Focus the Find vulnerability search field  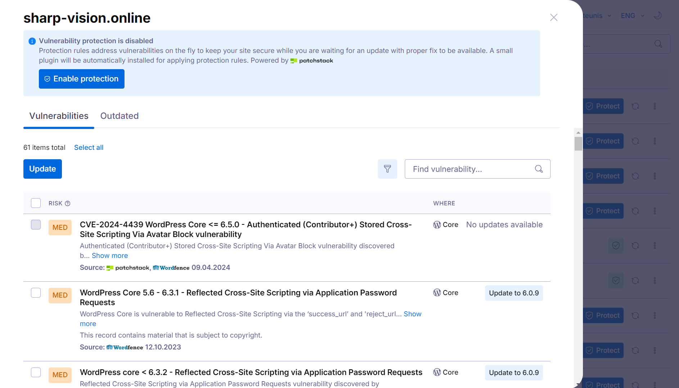pos(477,169)
